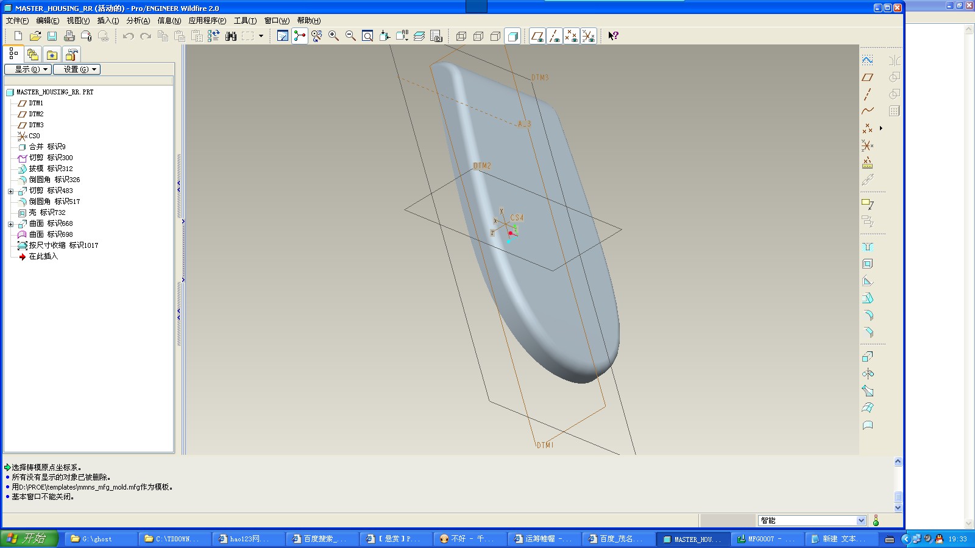Click the Zoom In magnifier icon
Screen dimensions: 975x548
pyautogui.click(x=333, y=36)
